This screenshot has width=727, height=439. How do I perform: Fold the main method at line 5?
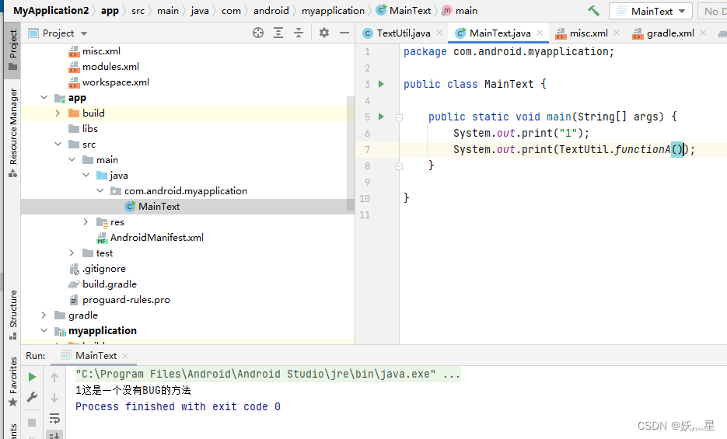point(399,117)
